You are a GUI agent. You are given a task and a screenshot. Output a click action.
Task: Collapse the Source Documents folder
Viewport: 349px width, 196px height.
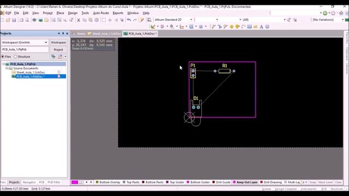click(7, 68)
